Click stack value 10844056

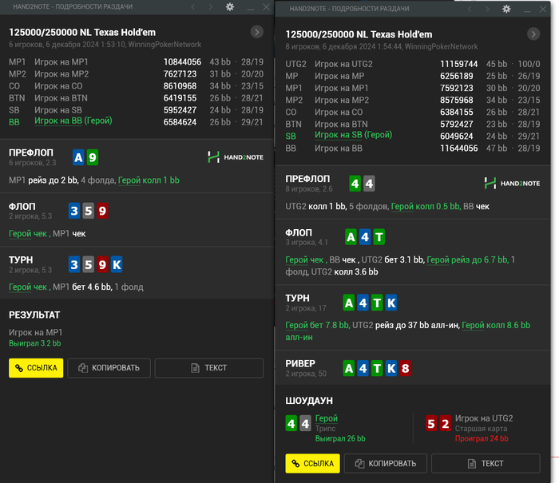point(182,62)
